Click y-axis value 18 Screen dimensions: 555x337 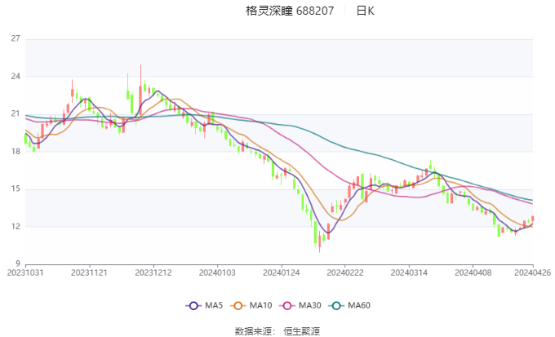click(16, 152)
